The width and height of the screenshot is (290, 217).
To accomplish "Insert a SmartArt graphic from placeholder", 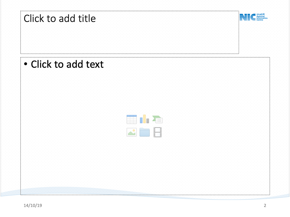I will point(157,119).
